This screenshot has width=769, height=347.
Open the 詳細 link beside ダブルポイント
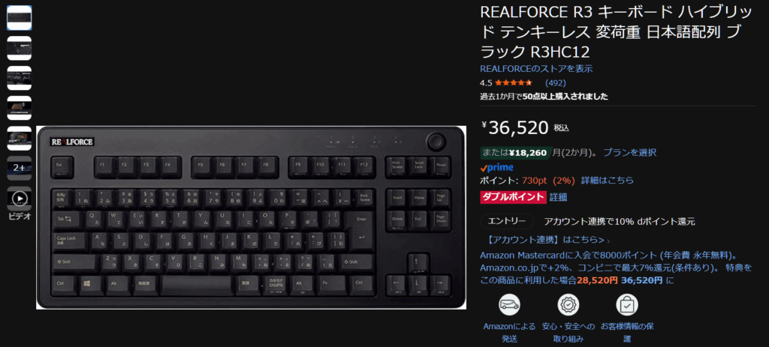(x=558, y=197)
